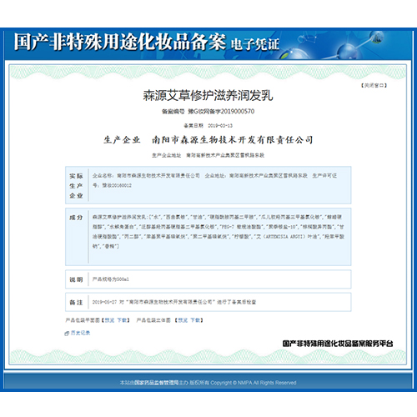Click 下载 for 产品包装平面图

pos(122,320)
